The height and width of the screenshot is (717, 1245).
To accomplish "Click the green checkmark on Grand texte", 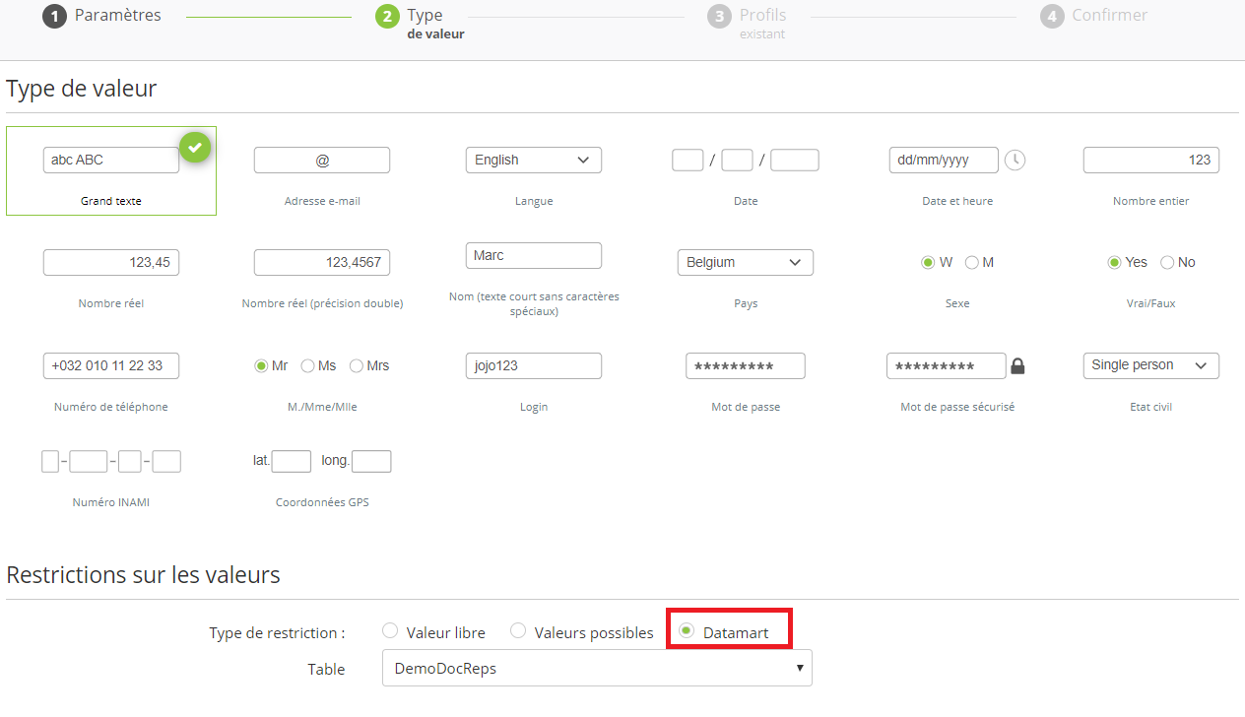I will (x=195, y=148).
